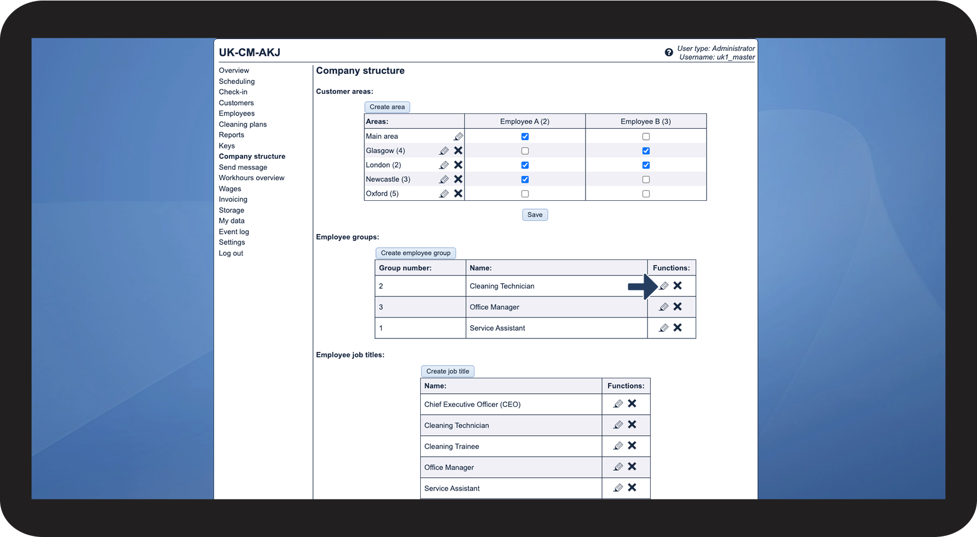Check Newcastle for Employee B
977x537 pixels.
pyautogui.click(x=646, y=180)
